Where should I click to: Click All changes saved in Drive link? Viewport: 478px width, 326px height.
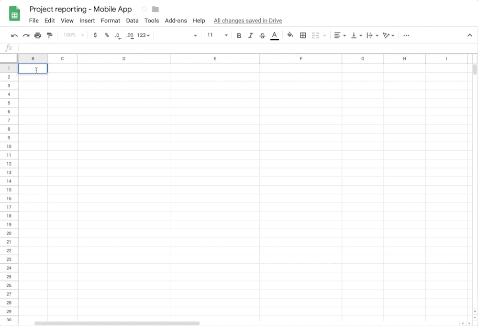[x=248, y=21]
